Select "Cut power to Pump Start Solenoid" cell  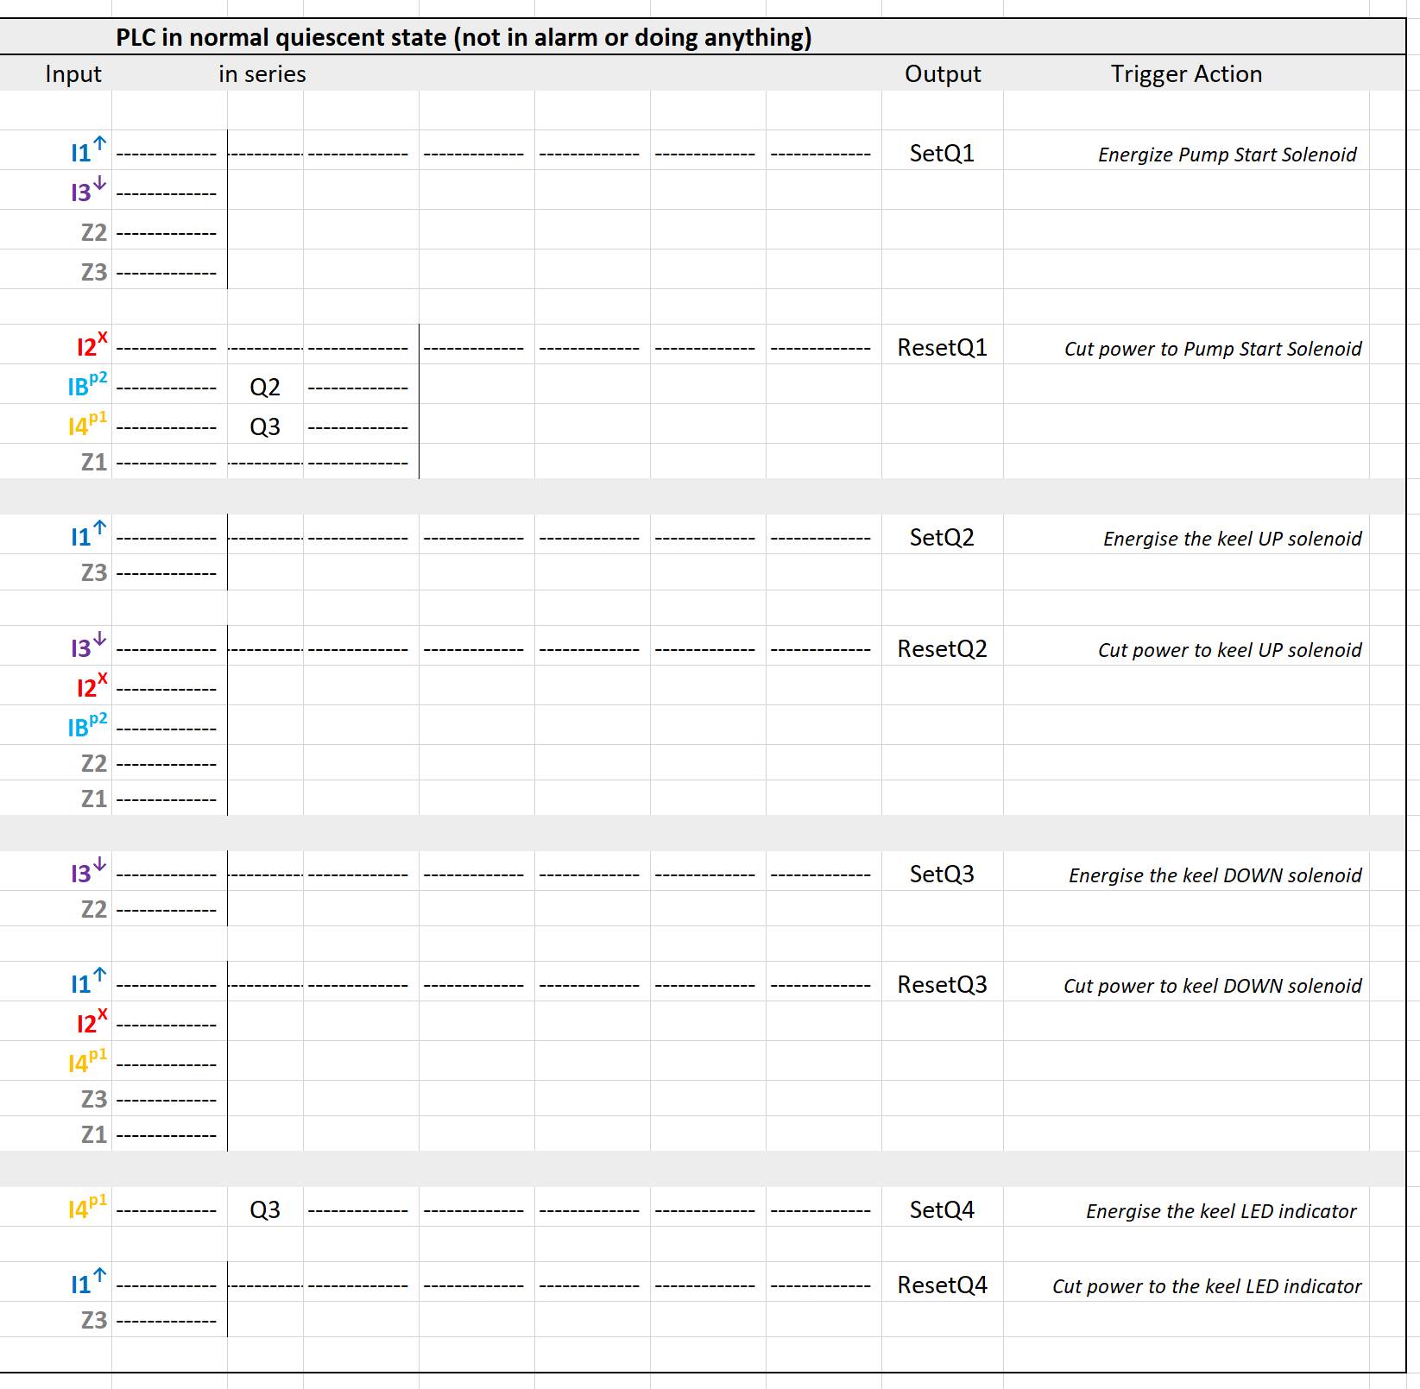1212,350
